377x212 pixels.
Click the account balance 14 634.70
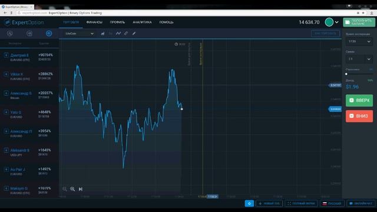(309, 22)
